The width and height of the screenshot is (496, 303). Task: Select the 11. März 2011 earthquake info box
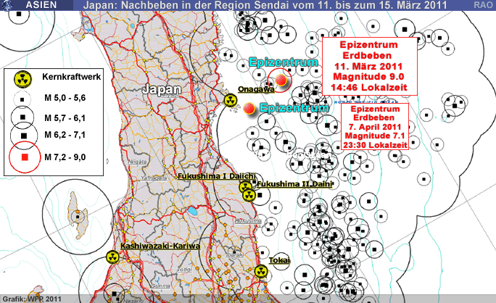point(369,65)
